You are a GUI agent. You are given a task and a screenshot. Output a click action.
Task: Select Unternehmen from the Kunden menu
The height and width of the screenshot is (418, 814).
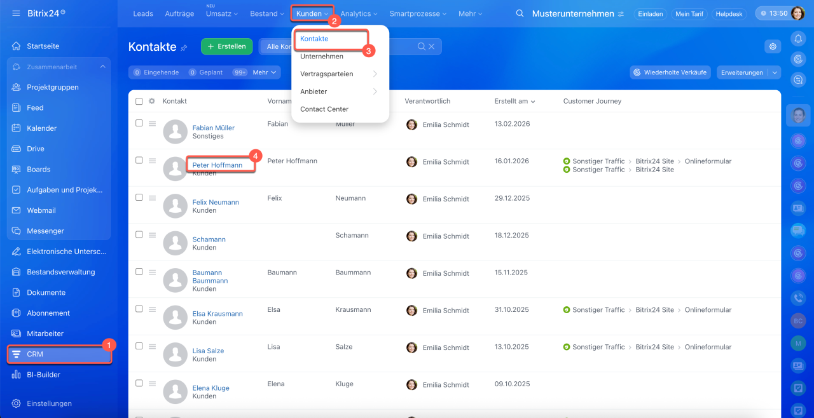[x=322, y=57]
